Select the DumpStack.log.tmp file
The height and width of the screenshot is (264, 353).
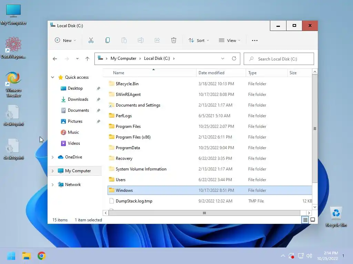pos(210,201)
